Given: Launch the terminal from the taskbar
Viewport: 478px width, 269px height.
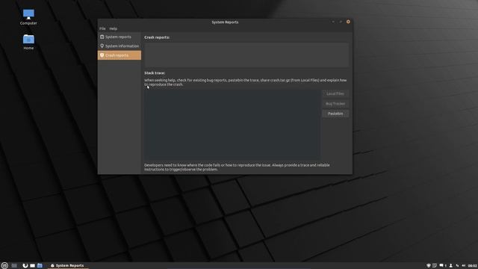Looking at the screenshot, I should point(33,266).
